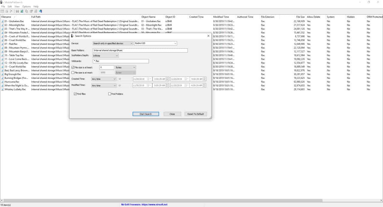The height and width of the screenshot is (207, 383).
Task: Click the Copy toolbar icon
Action: point(26,11)
